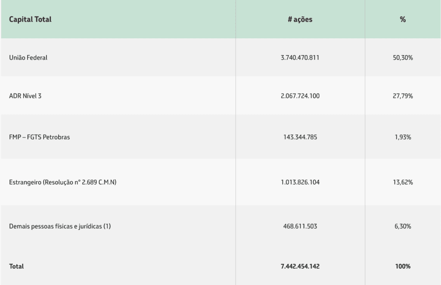441x285 pixels.
Task: Select the 6,30% percentage cell
Action: click(403, 226)
